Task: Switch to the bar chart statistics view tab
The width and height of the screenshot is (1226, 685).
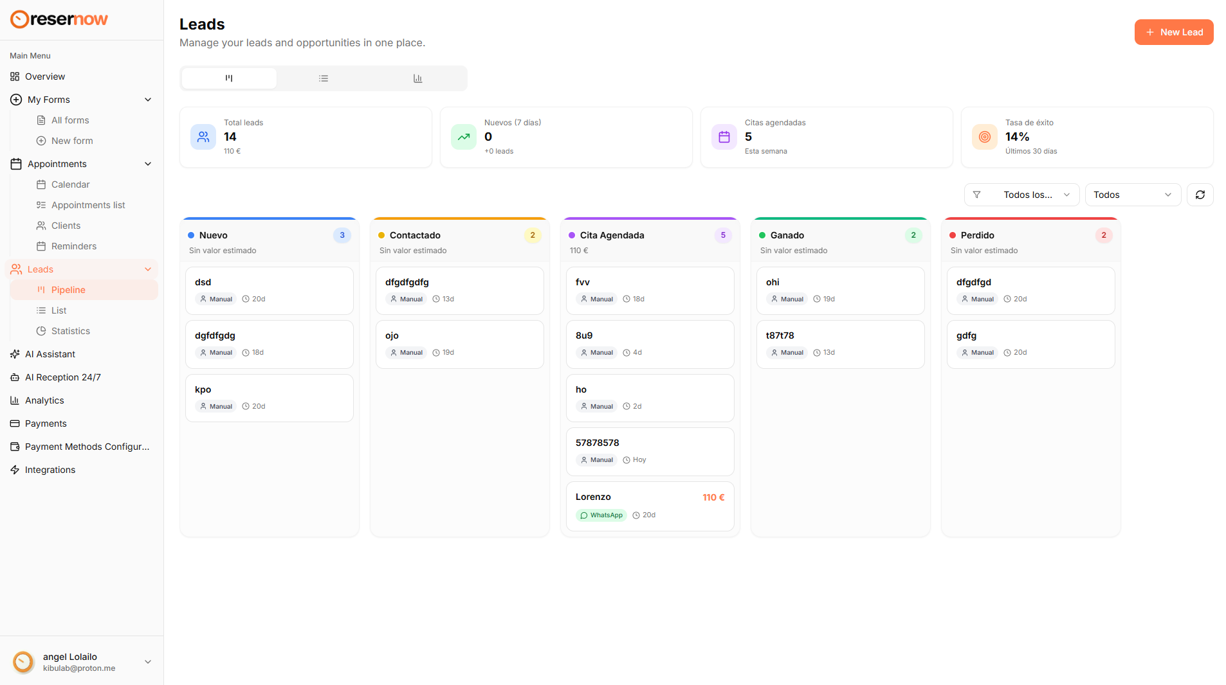Action: [x=418, y=78]
